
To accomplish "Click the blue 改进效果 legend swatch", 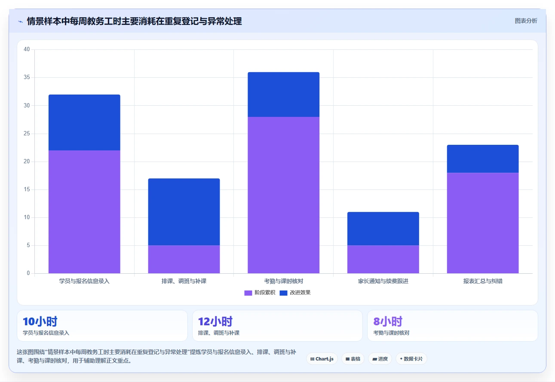I will click(x=283, y=293).
